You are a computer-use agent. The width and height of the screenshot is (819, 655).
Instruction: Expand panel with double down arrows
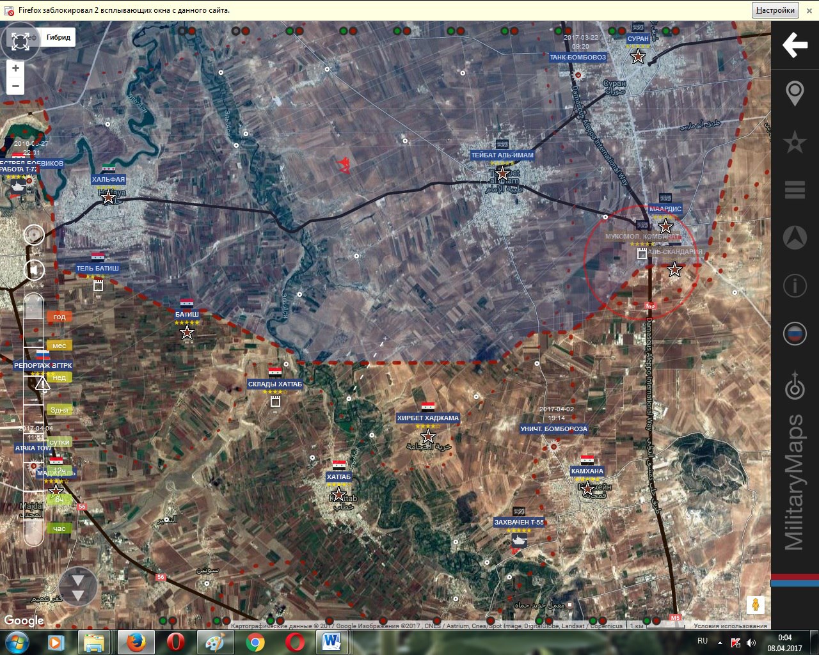(78, 587)
